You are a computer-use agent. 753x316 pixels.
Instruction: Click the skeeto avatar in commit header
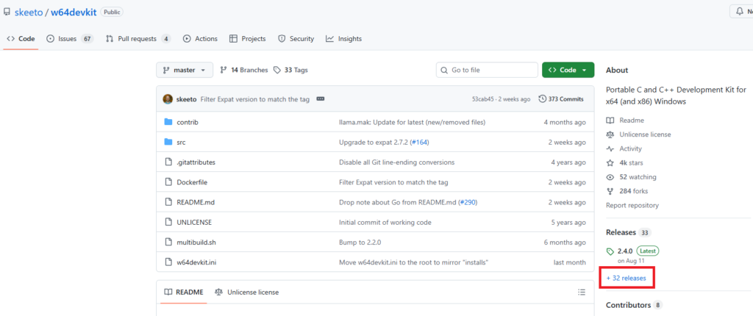click(168, 98)
